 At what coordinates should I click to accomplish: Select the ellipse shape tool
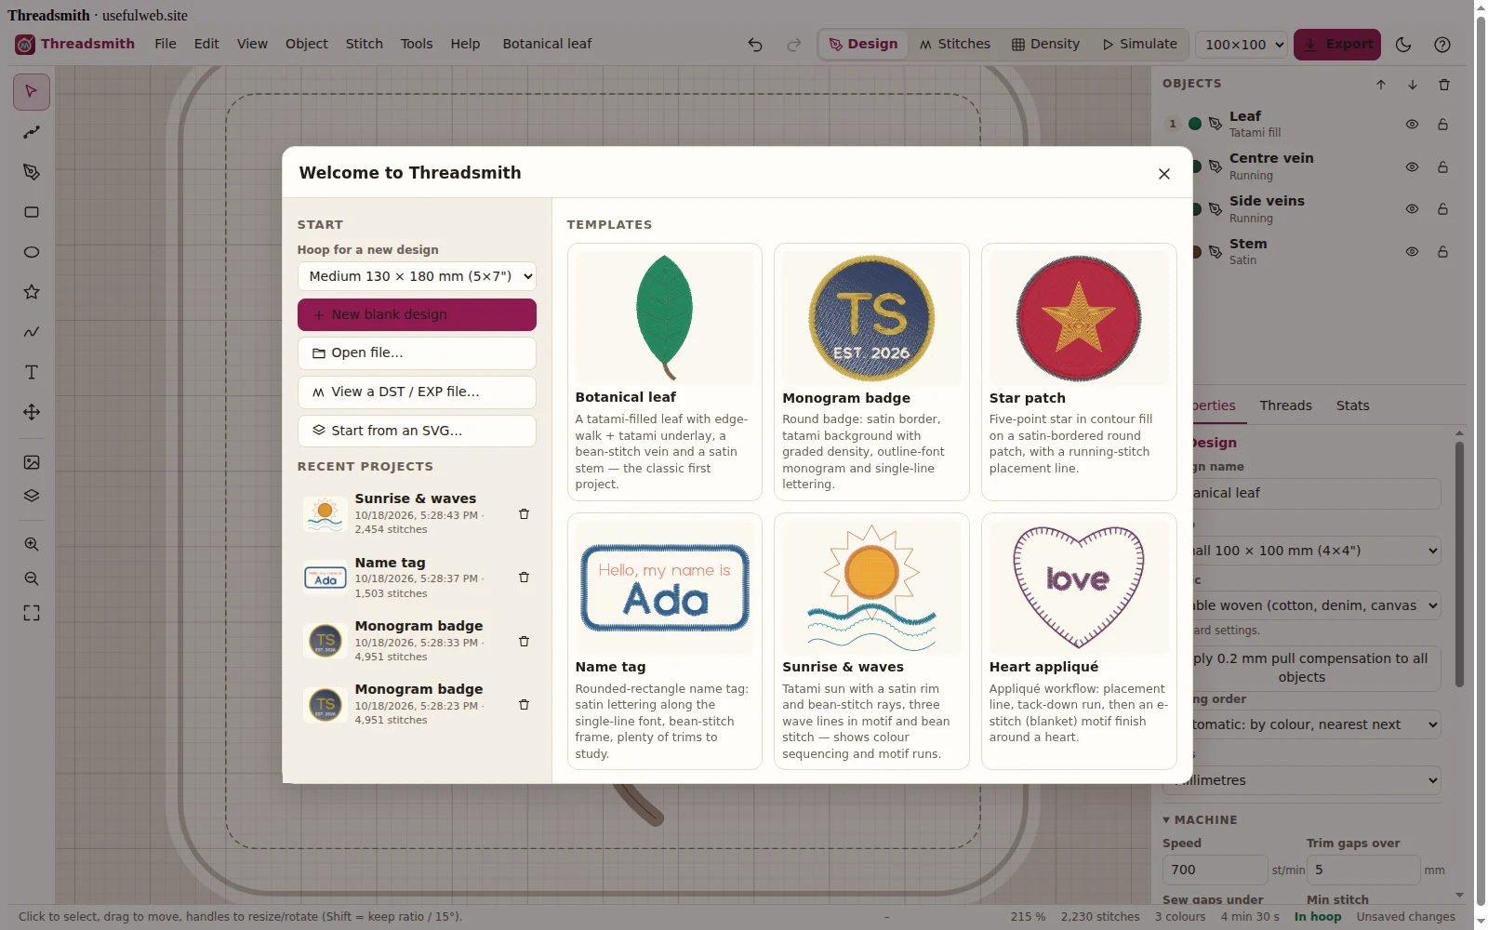pos(32,252)
